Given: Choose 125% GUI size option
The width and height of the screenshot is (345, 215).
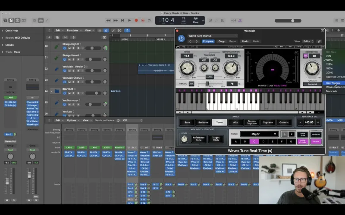Looking at the screenshot, I should click(x=329, y=64).
